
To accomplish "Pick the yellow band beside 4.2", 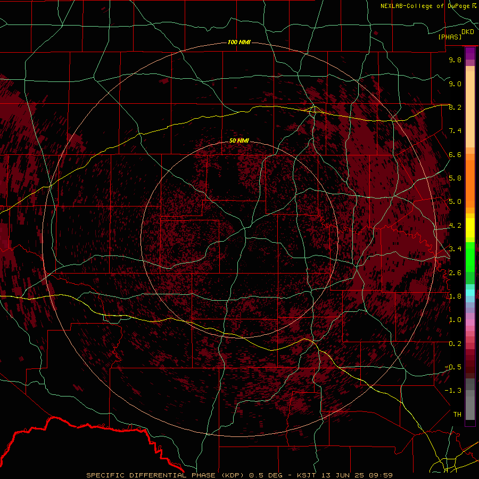I will point(470,228).
